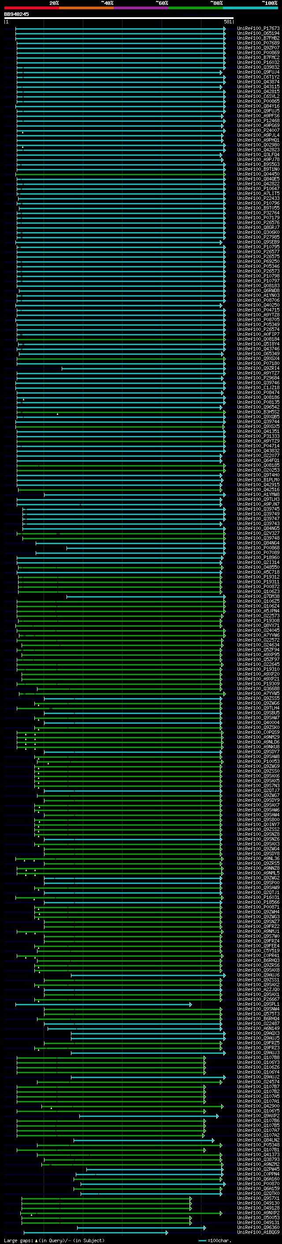282x1244 pixels.
Task: Select hit label UniRef100_P07179
Action: coord(258,218)
